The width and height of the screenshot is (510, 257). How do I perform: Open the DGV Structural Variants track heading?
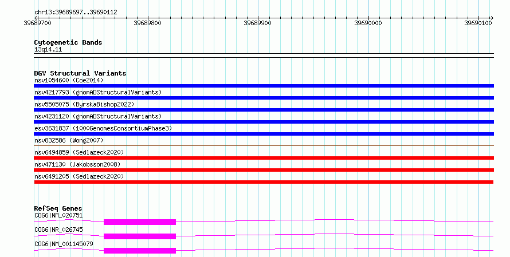click(x=80, y=73)
